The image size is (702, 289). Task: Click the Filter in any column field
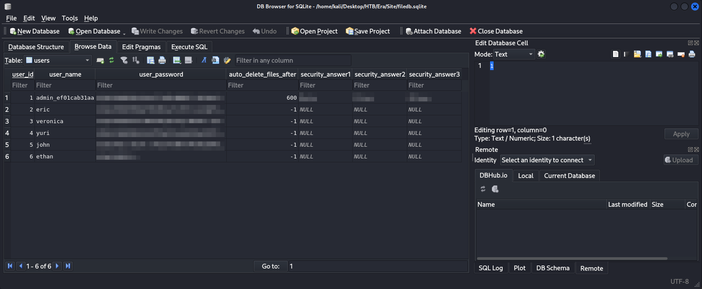(292, 60)
